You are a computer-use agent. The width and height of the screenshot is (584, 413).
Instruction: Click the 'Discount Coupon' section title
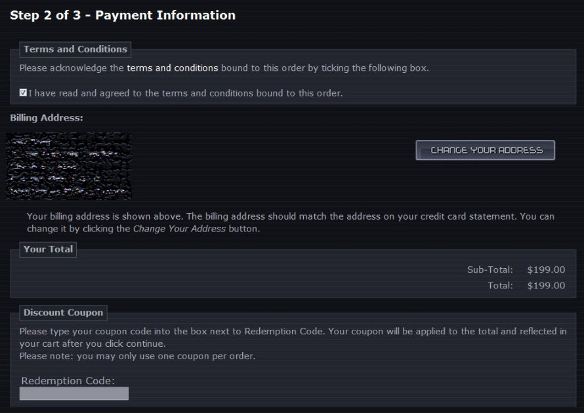[x=64, y=313]
